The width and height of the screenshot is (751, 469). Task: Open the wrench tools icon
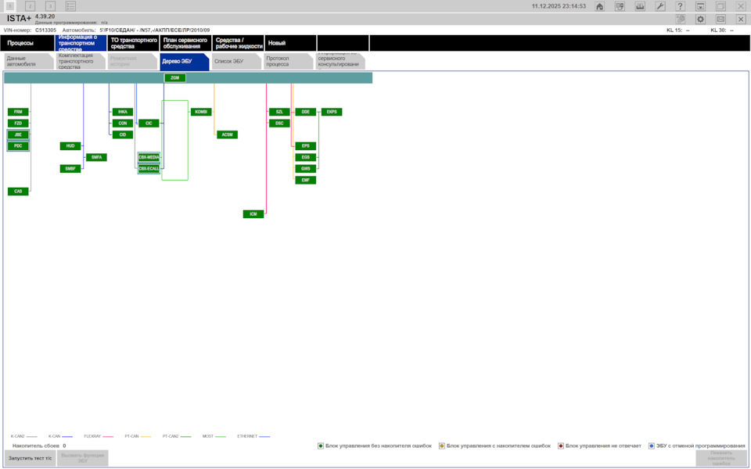(x=660, y=6)
